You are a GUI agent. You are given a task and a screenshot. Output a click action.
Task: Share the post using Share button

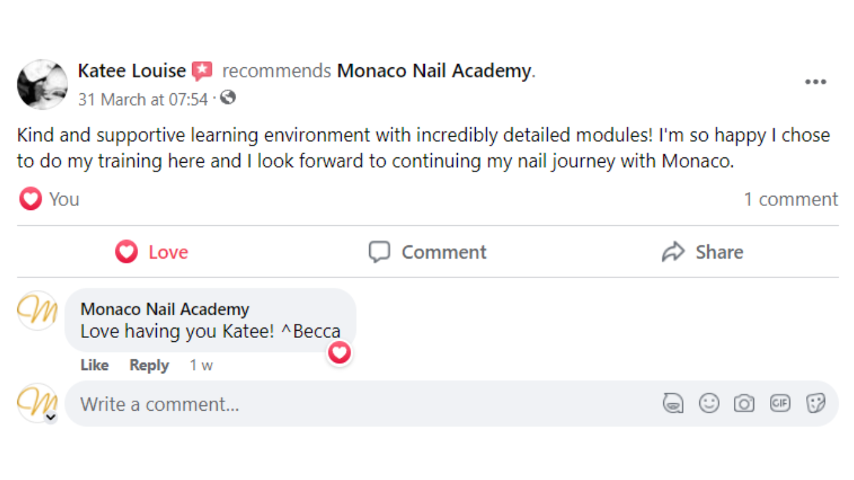click(x=703, y=252)
